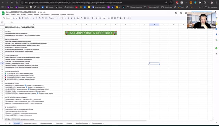The image size is (219, 126).
Task: Open the CEREBRO custom menu
Action: pyautogui.click(x=70, y=14)
